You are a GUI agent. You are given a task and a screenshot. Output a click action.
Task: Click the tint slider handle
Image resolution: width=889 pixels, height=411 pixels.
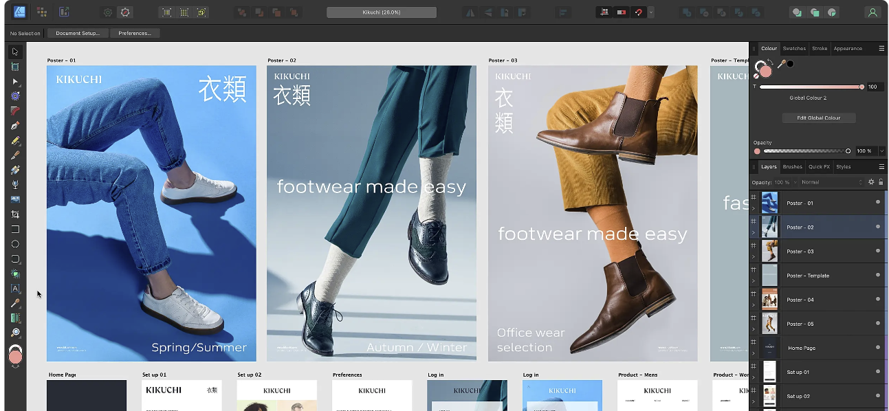[861, 87]
